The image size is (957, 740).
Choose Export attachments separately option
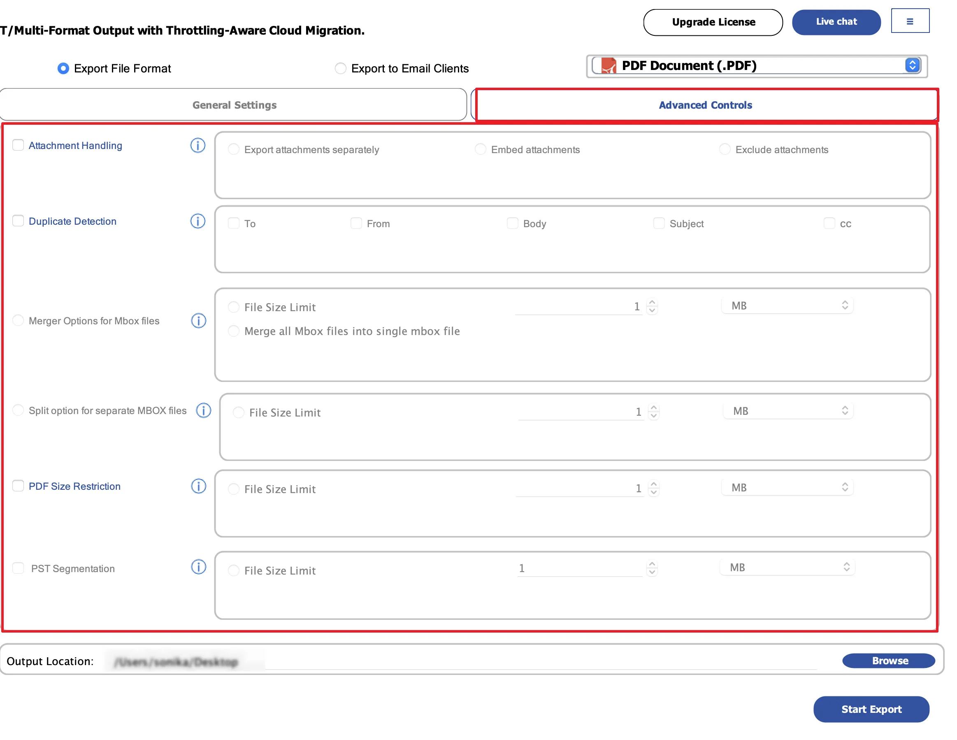click(x=234, y=149)
